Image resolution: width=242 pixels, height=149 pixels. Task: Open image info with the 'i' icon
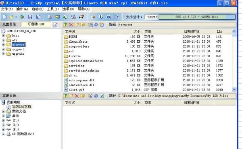[100, 17]
